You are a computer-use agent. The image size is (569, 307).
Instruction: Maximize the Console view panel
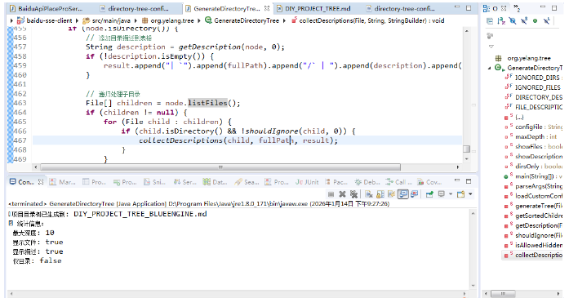(469, 180)
